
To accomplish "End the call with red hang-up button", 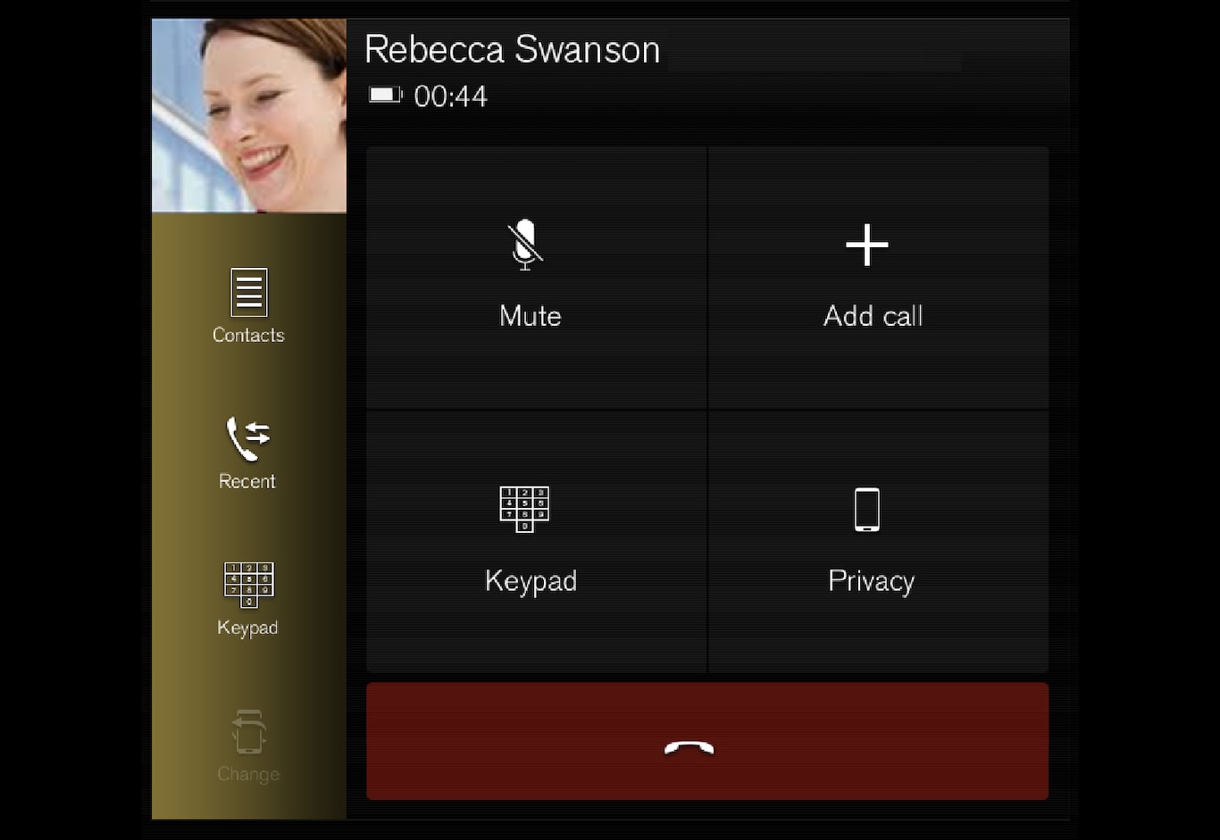I will pyautogui.click(x=707, y=741).
